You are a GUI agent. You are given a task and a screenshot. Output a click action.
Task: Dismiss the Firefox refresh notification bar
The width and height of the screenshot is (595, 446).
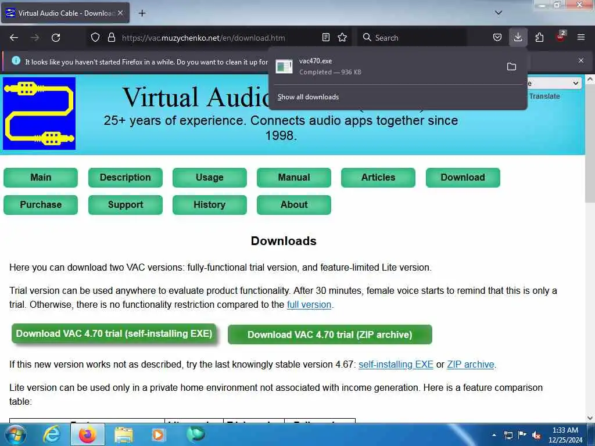581,60
